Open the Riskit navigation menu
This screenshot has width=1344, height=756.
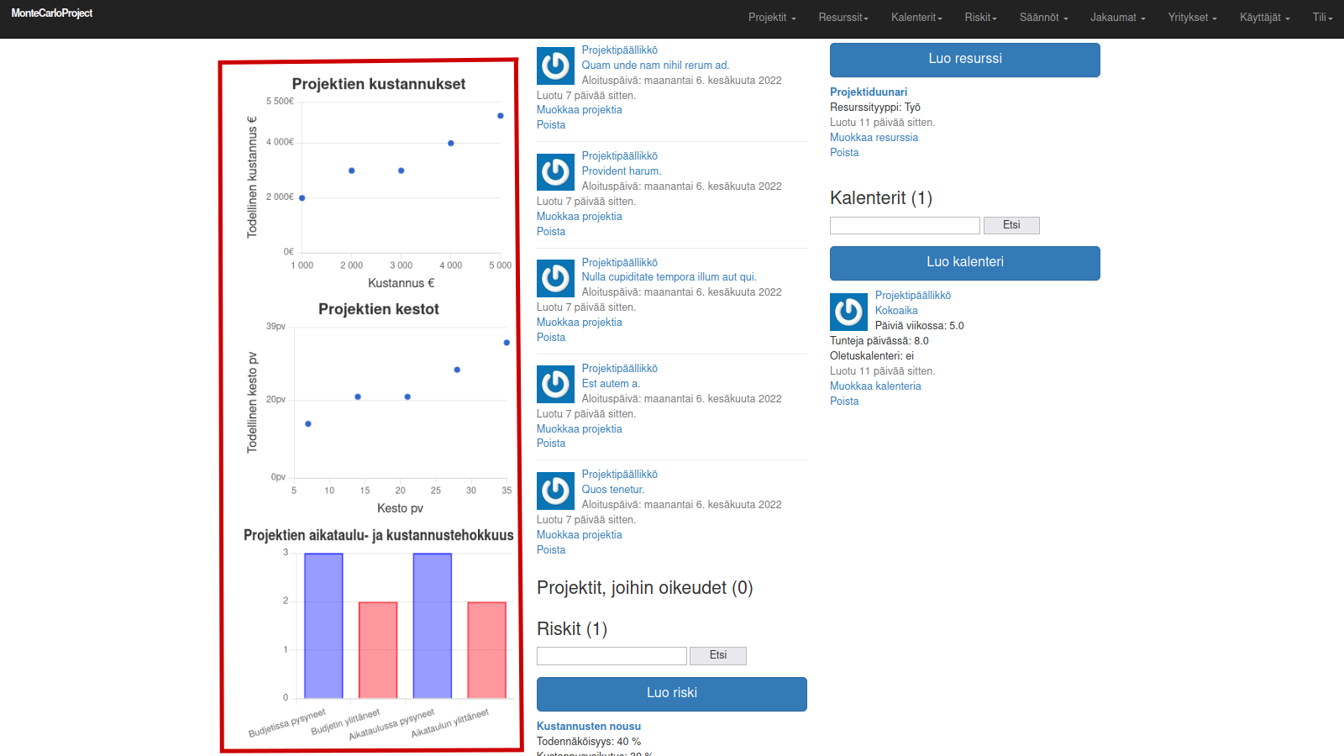(980, 18)
